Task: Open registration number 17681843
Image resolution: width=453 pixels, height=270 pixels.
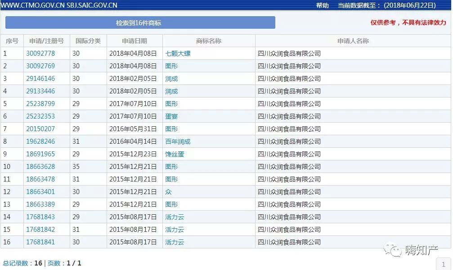Action: pyautogui.click(x=40, y=217)
